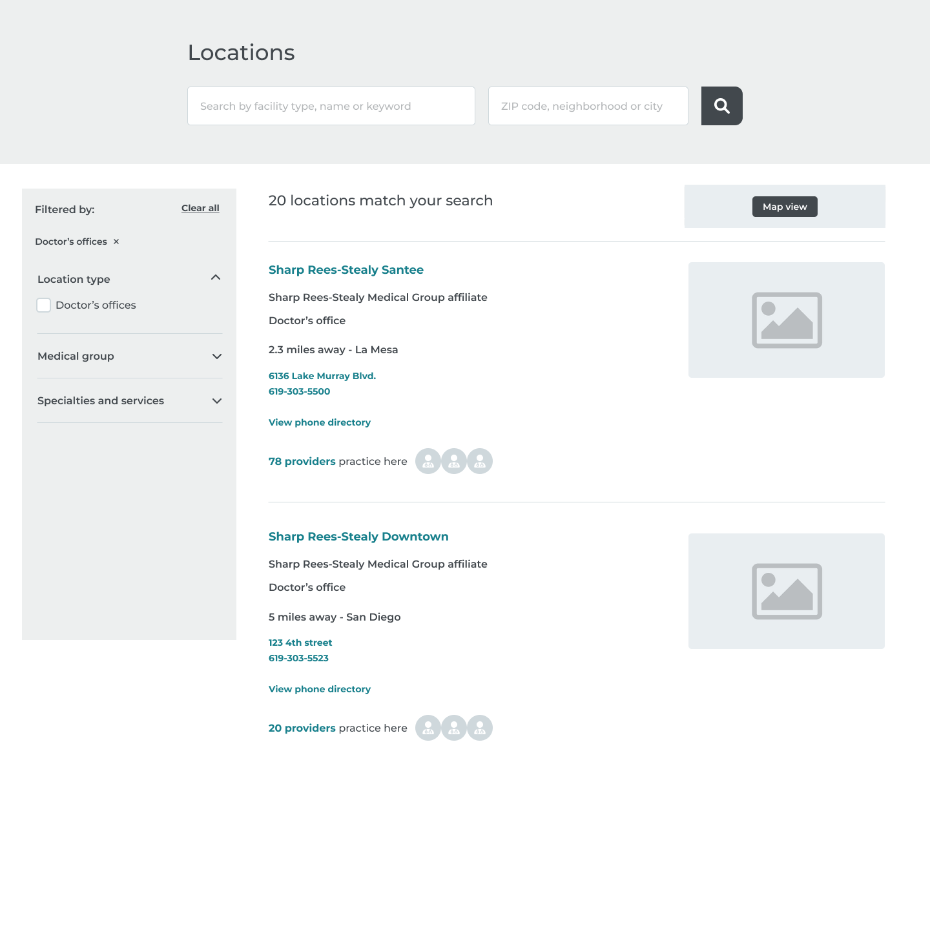
Task: Click 5 miles away - San Diego text
Action: (x=335, y=617)
